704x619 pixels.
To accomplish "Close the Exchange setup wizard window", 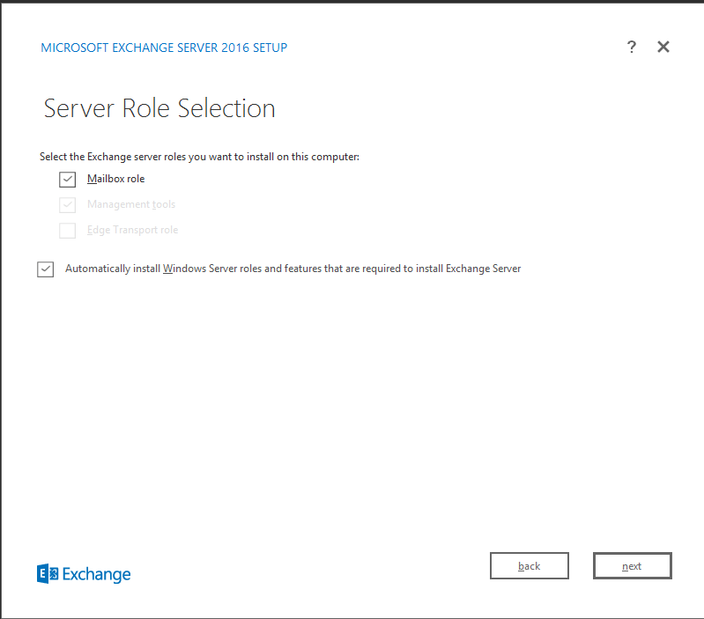I will click(x=663, y=47).
